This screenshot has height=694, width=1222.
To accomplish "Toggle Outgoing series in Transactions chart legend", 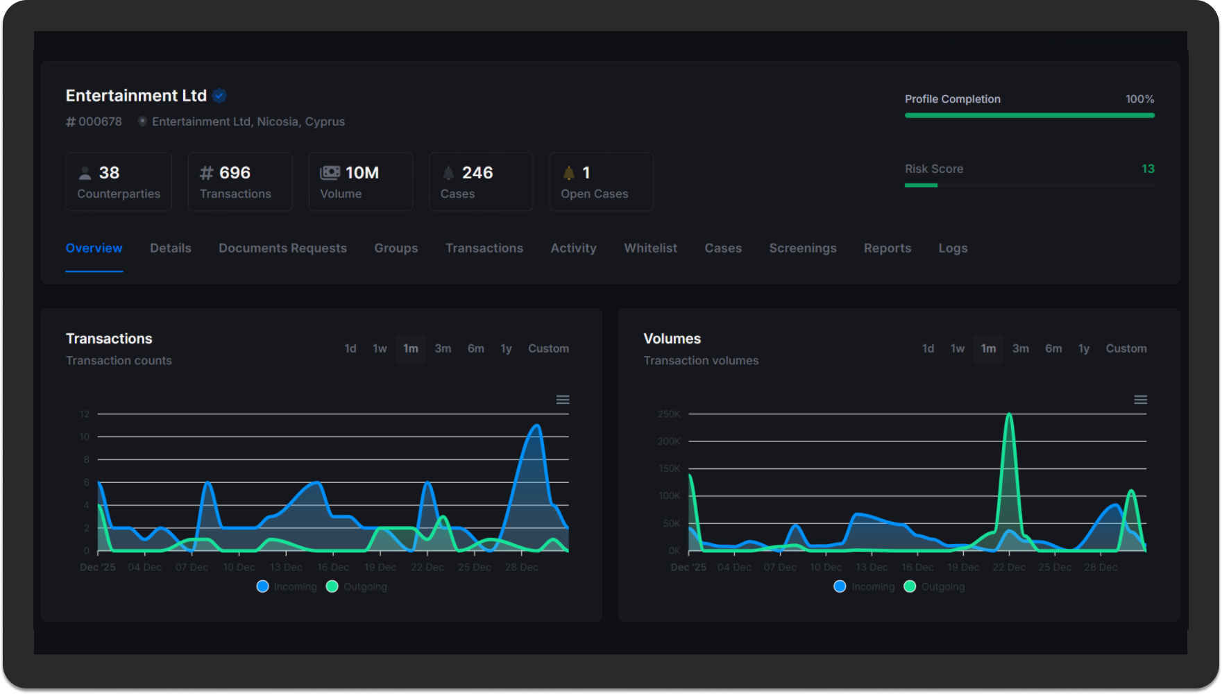I will point(332,586).
